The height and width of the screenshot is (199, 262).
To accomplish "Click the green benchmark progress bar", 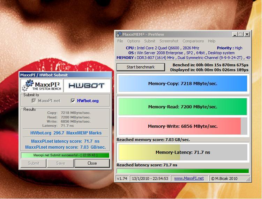I will point(183,171).
